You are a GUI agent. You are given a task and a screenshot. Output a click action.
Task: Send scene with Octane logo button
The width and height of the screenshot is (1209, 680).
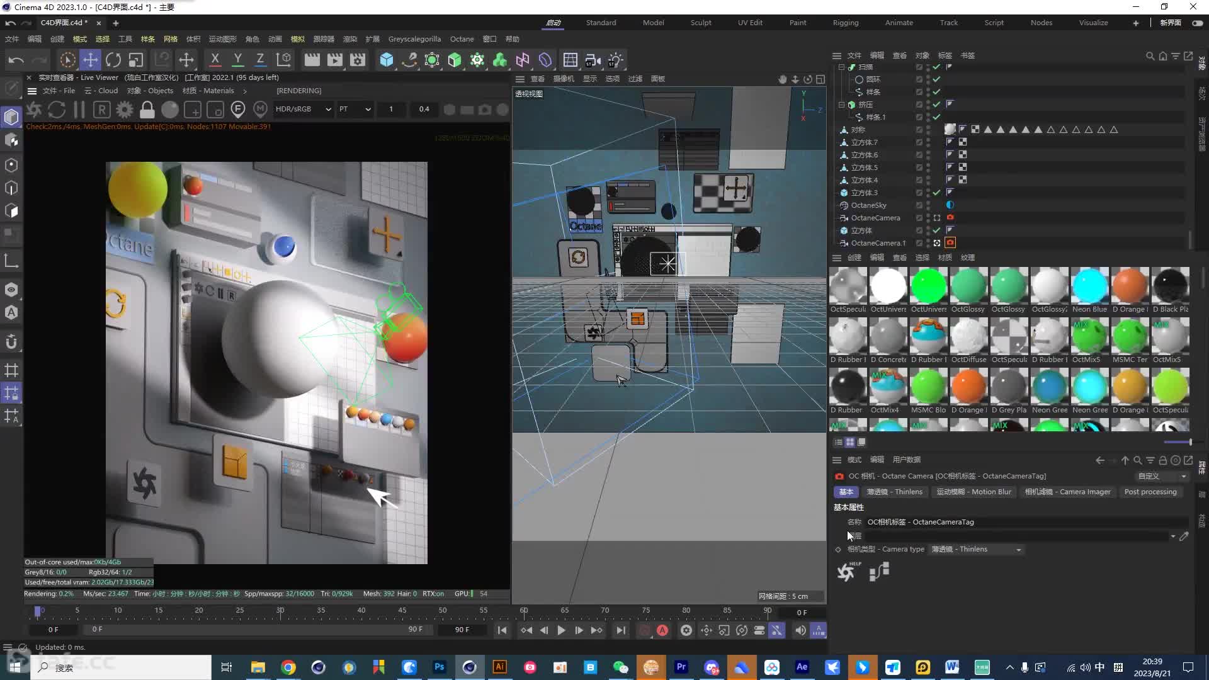(x=34, y=110)
